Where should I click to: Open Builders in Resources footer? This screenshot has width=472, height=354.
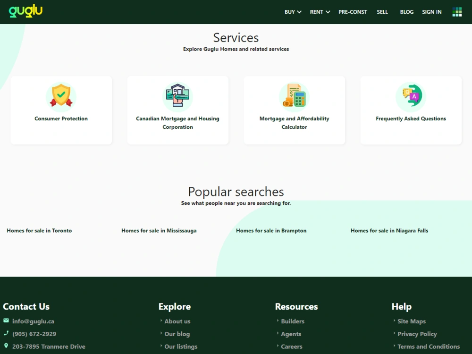pos(293,321)
